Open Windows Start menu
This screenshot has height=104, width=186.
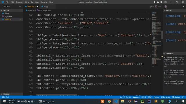183,101
